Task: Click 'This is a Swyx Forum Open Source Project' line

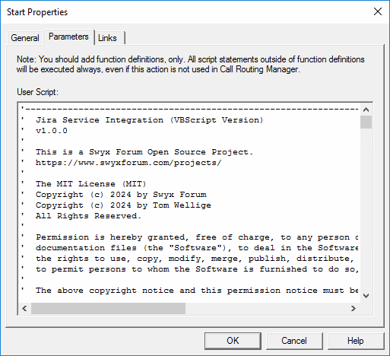Action: [x=144, y=152]
